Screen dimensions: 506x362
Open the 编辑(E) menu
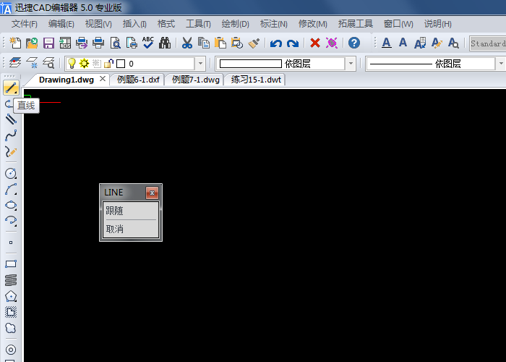(x=61, y=24)
